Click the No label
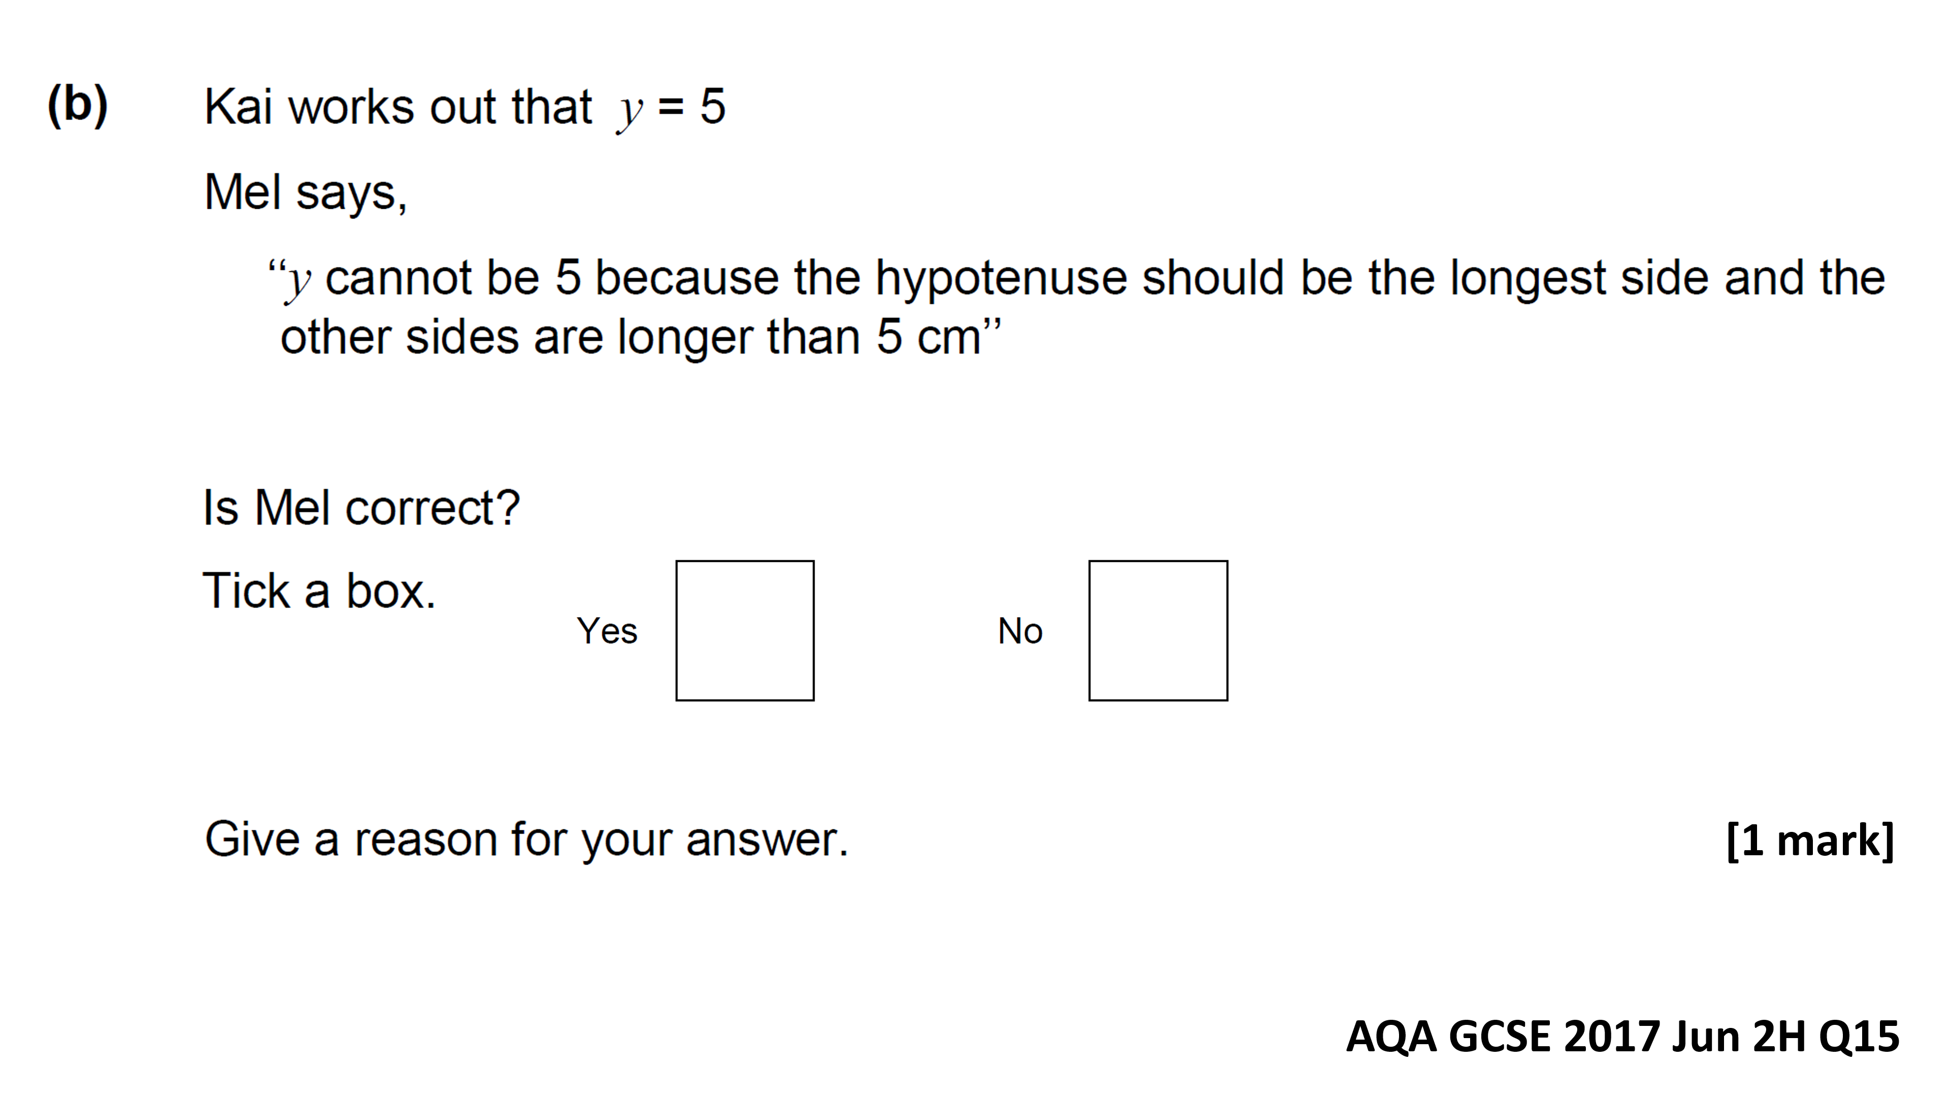1950x1097 pixels. pos(1020,631)
